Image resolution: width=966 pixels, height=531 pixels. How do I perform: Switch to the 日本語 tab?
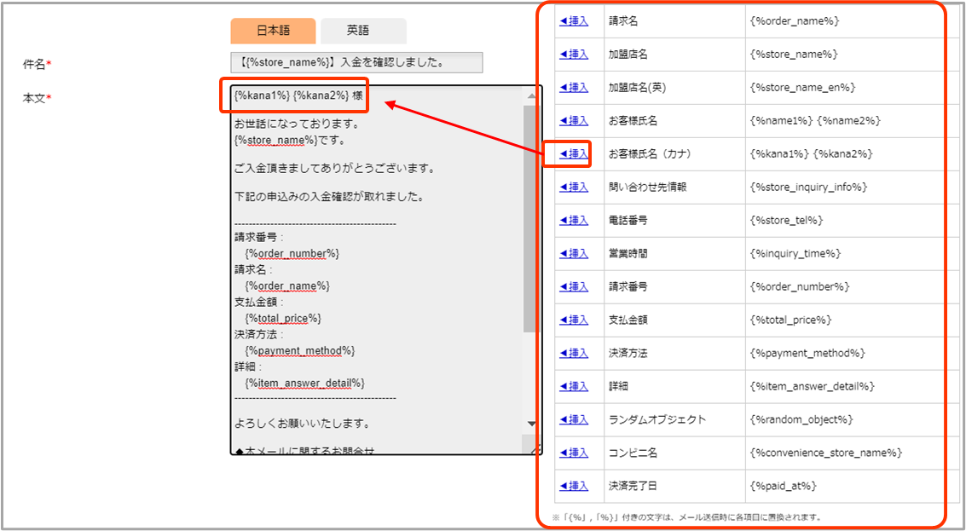273,31
